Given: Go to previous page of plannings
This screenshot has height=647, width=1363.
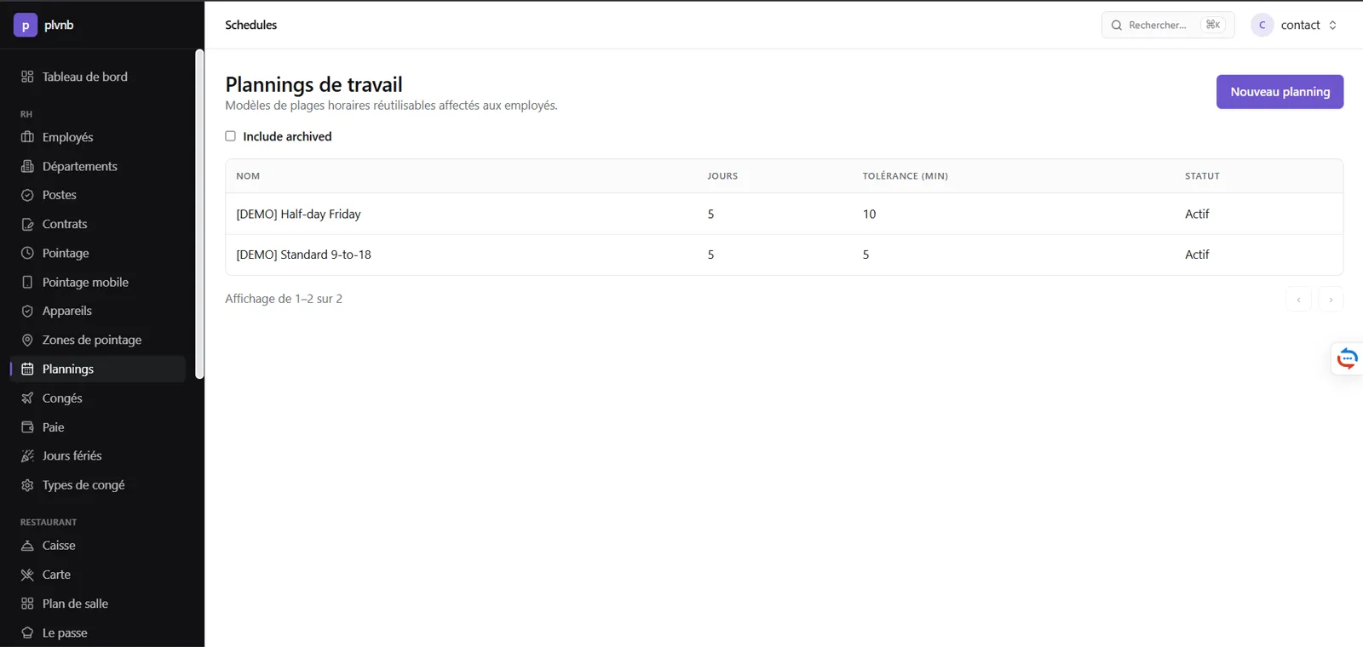Looking at the screenshot, I should 1298,300.
